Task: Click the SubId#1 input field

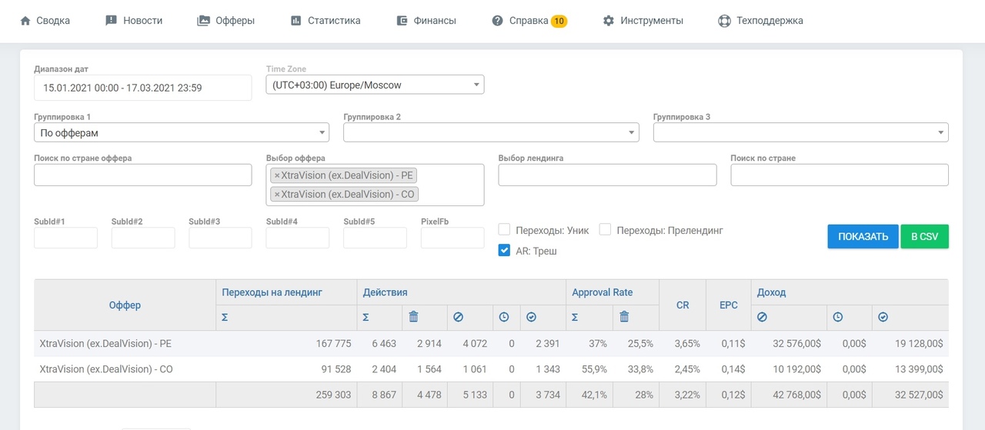Action: [x=65, y=238]
